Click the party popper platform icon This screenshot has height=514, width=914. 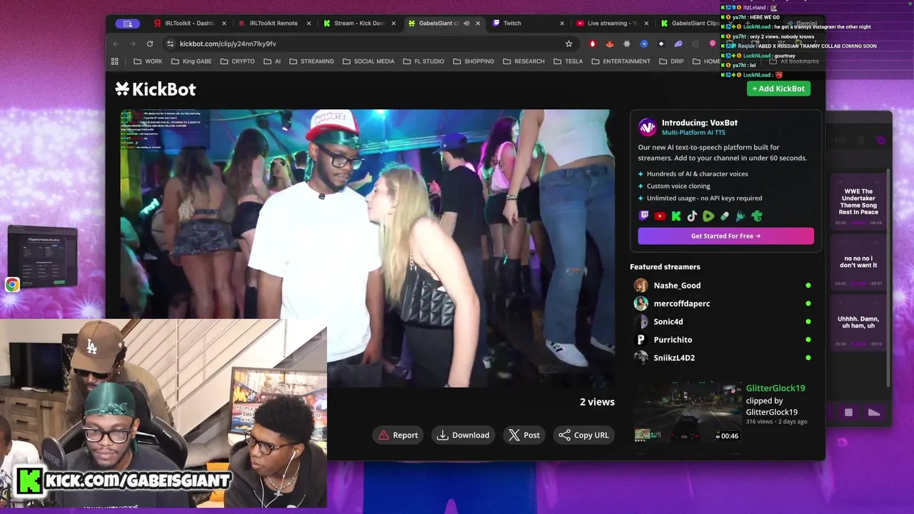(740, 216)
